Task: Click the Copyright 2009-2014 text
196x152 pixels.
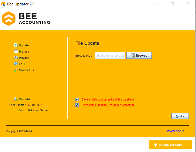Action: point(19,131)
